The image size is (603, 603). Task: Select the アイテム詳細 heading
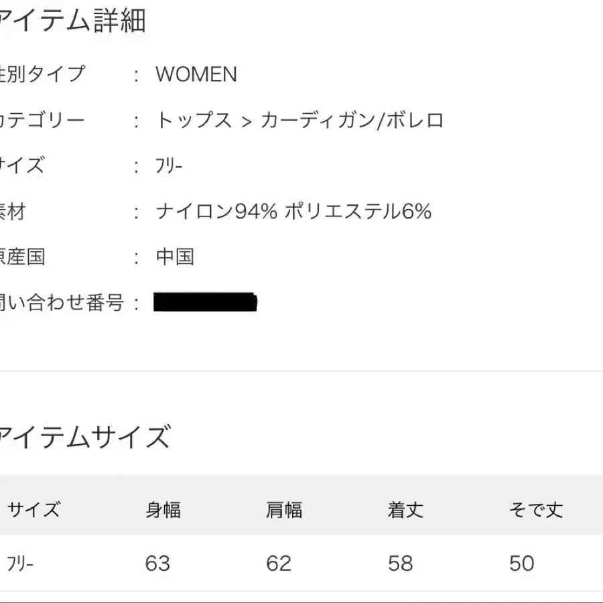pos(72,22)
